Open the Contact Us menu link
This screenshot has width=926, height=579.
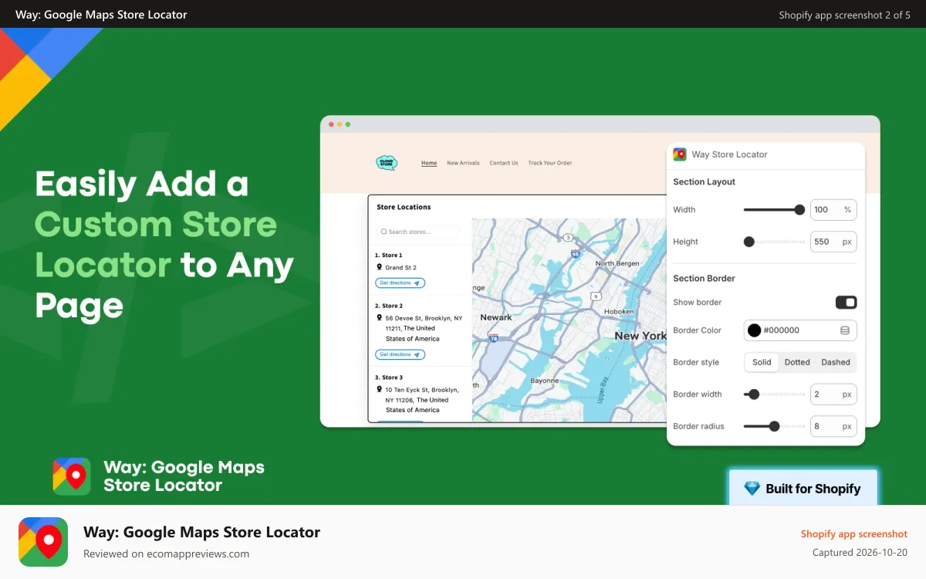point(504,163)
